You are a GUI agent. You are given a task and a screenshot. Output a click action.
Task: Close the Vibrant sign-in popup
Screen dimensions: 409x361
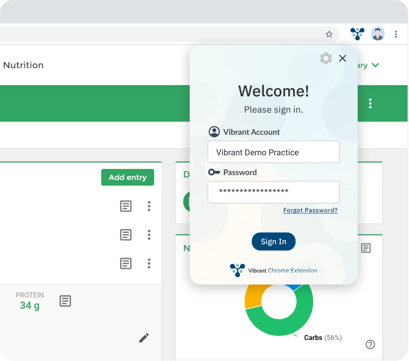point(342,58)
